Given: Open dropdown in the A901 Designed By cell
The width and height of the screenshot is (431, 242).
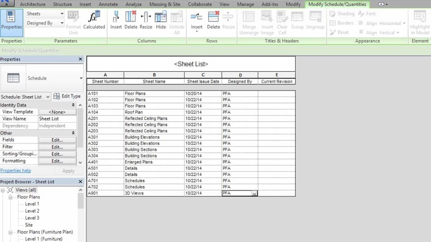Looking at the screenshot, I should click(x=254, y=193).
